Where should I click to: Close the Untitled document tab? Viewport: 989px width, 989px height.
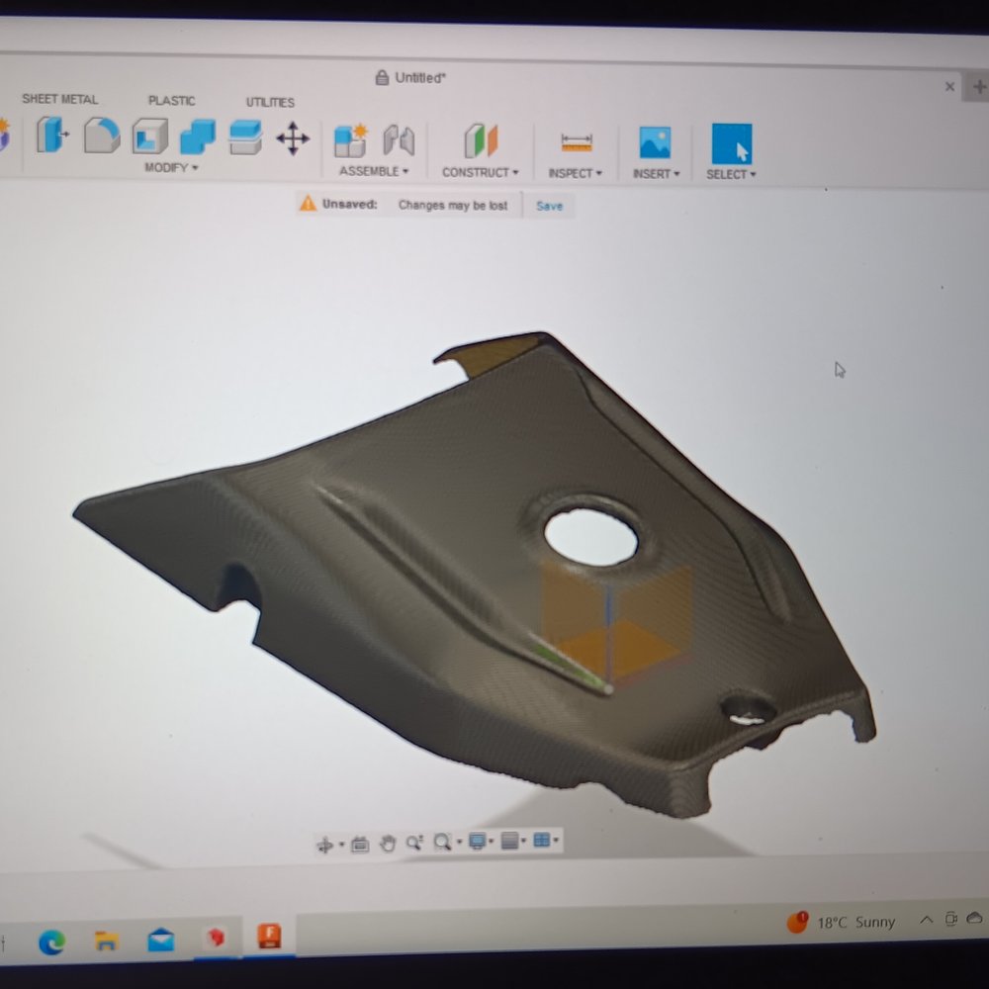(x=949, y=86)
